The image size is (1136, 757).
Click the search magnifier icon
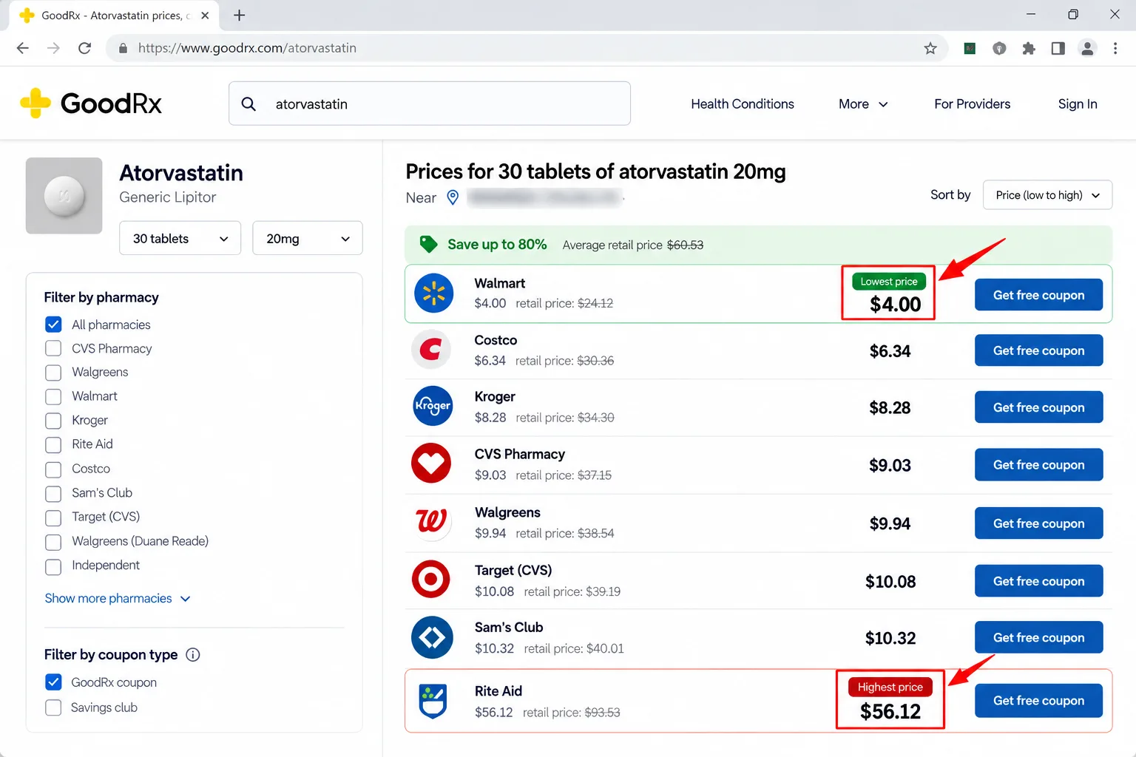click(x=249, y=104)
